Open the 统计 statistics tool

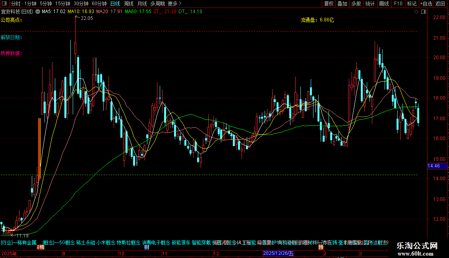(x=370, y=4)
